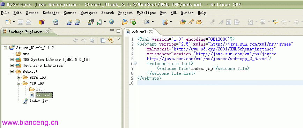Click the Next Annotation down arrow icon
The image size is (303, 128).
(x=250, y=22)
